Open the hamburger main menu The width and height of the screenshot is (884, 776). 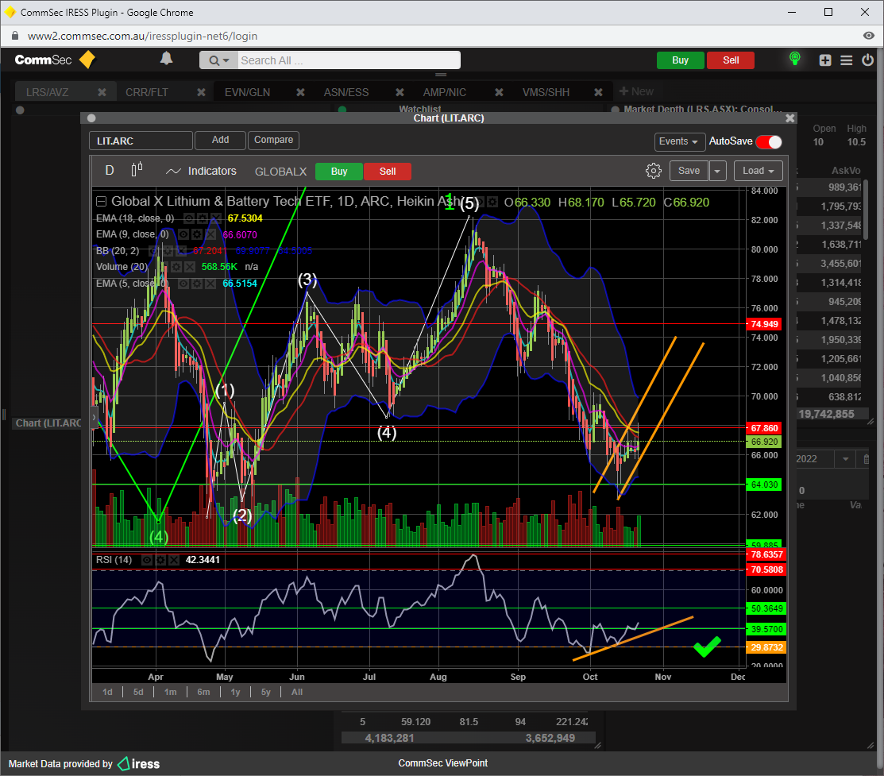(x=846, y=60)
